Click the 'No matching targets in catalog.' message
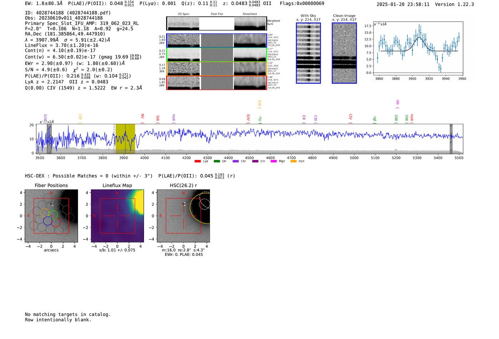 coord(68,314)
